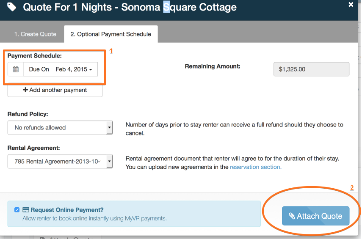
Task: Uncheck the Request Online Payment checkbox
Action: click(x=17, y=210)
